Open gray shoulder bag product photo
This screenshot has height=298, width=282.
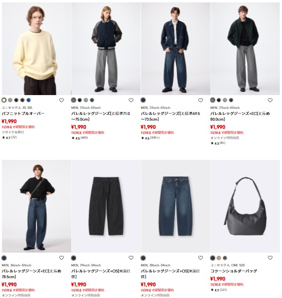point(245,206)
